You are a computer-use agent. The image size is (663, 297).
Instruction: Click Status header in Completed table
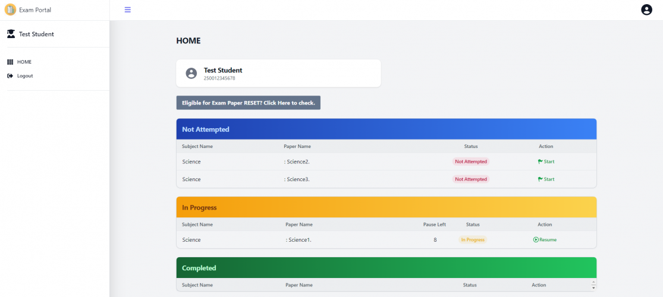470,285
